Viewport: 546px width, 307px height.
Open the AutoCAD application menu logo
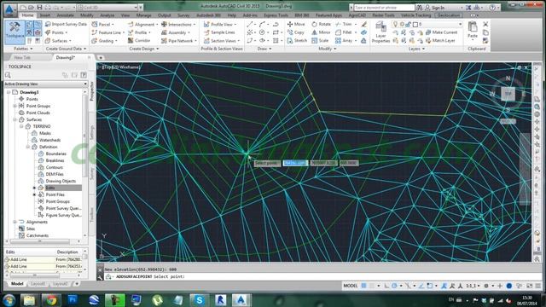(9, 9)
